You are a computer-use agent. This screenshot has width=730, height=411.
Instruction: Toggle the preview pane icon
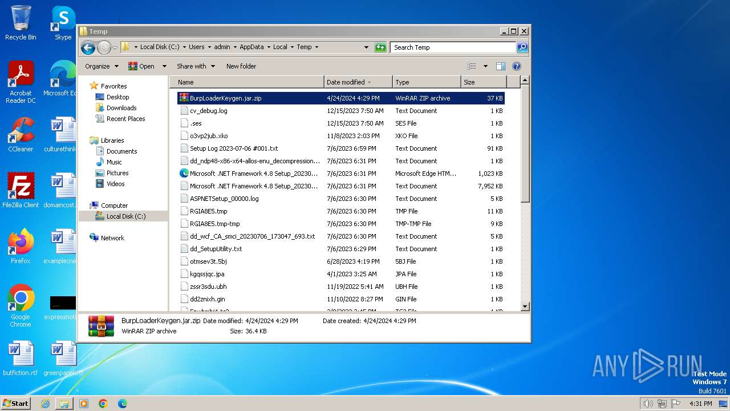pos(501,66)
